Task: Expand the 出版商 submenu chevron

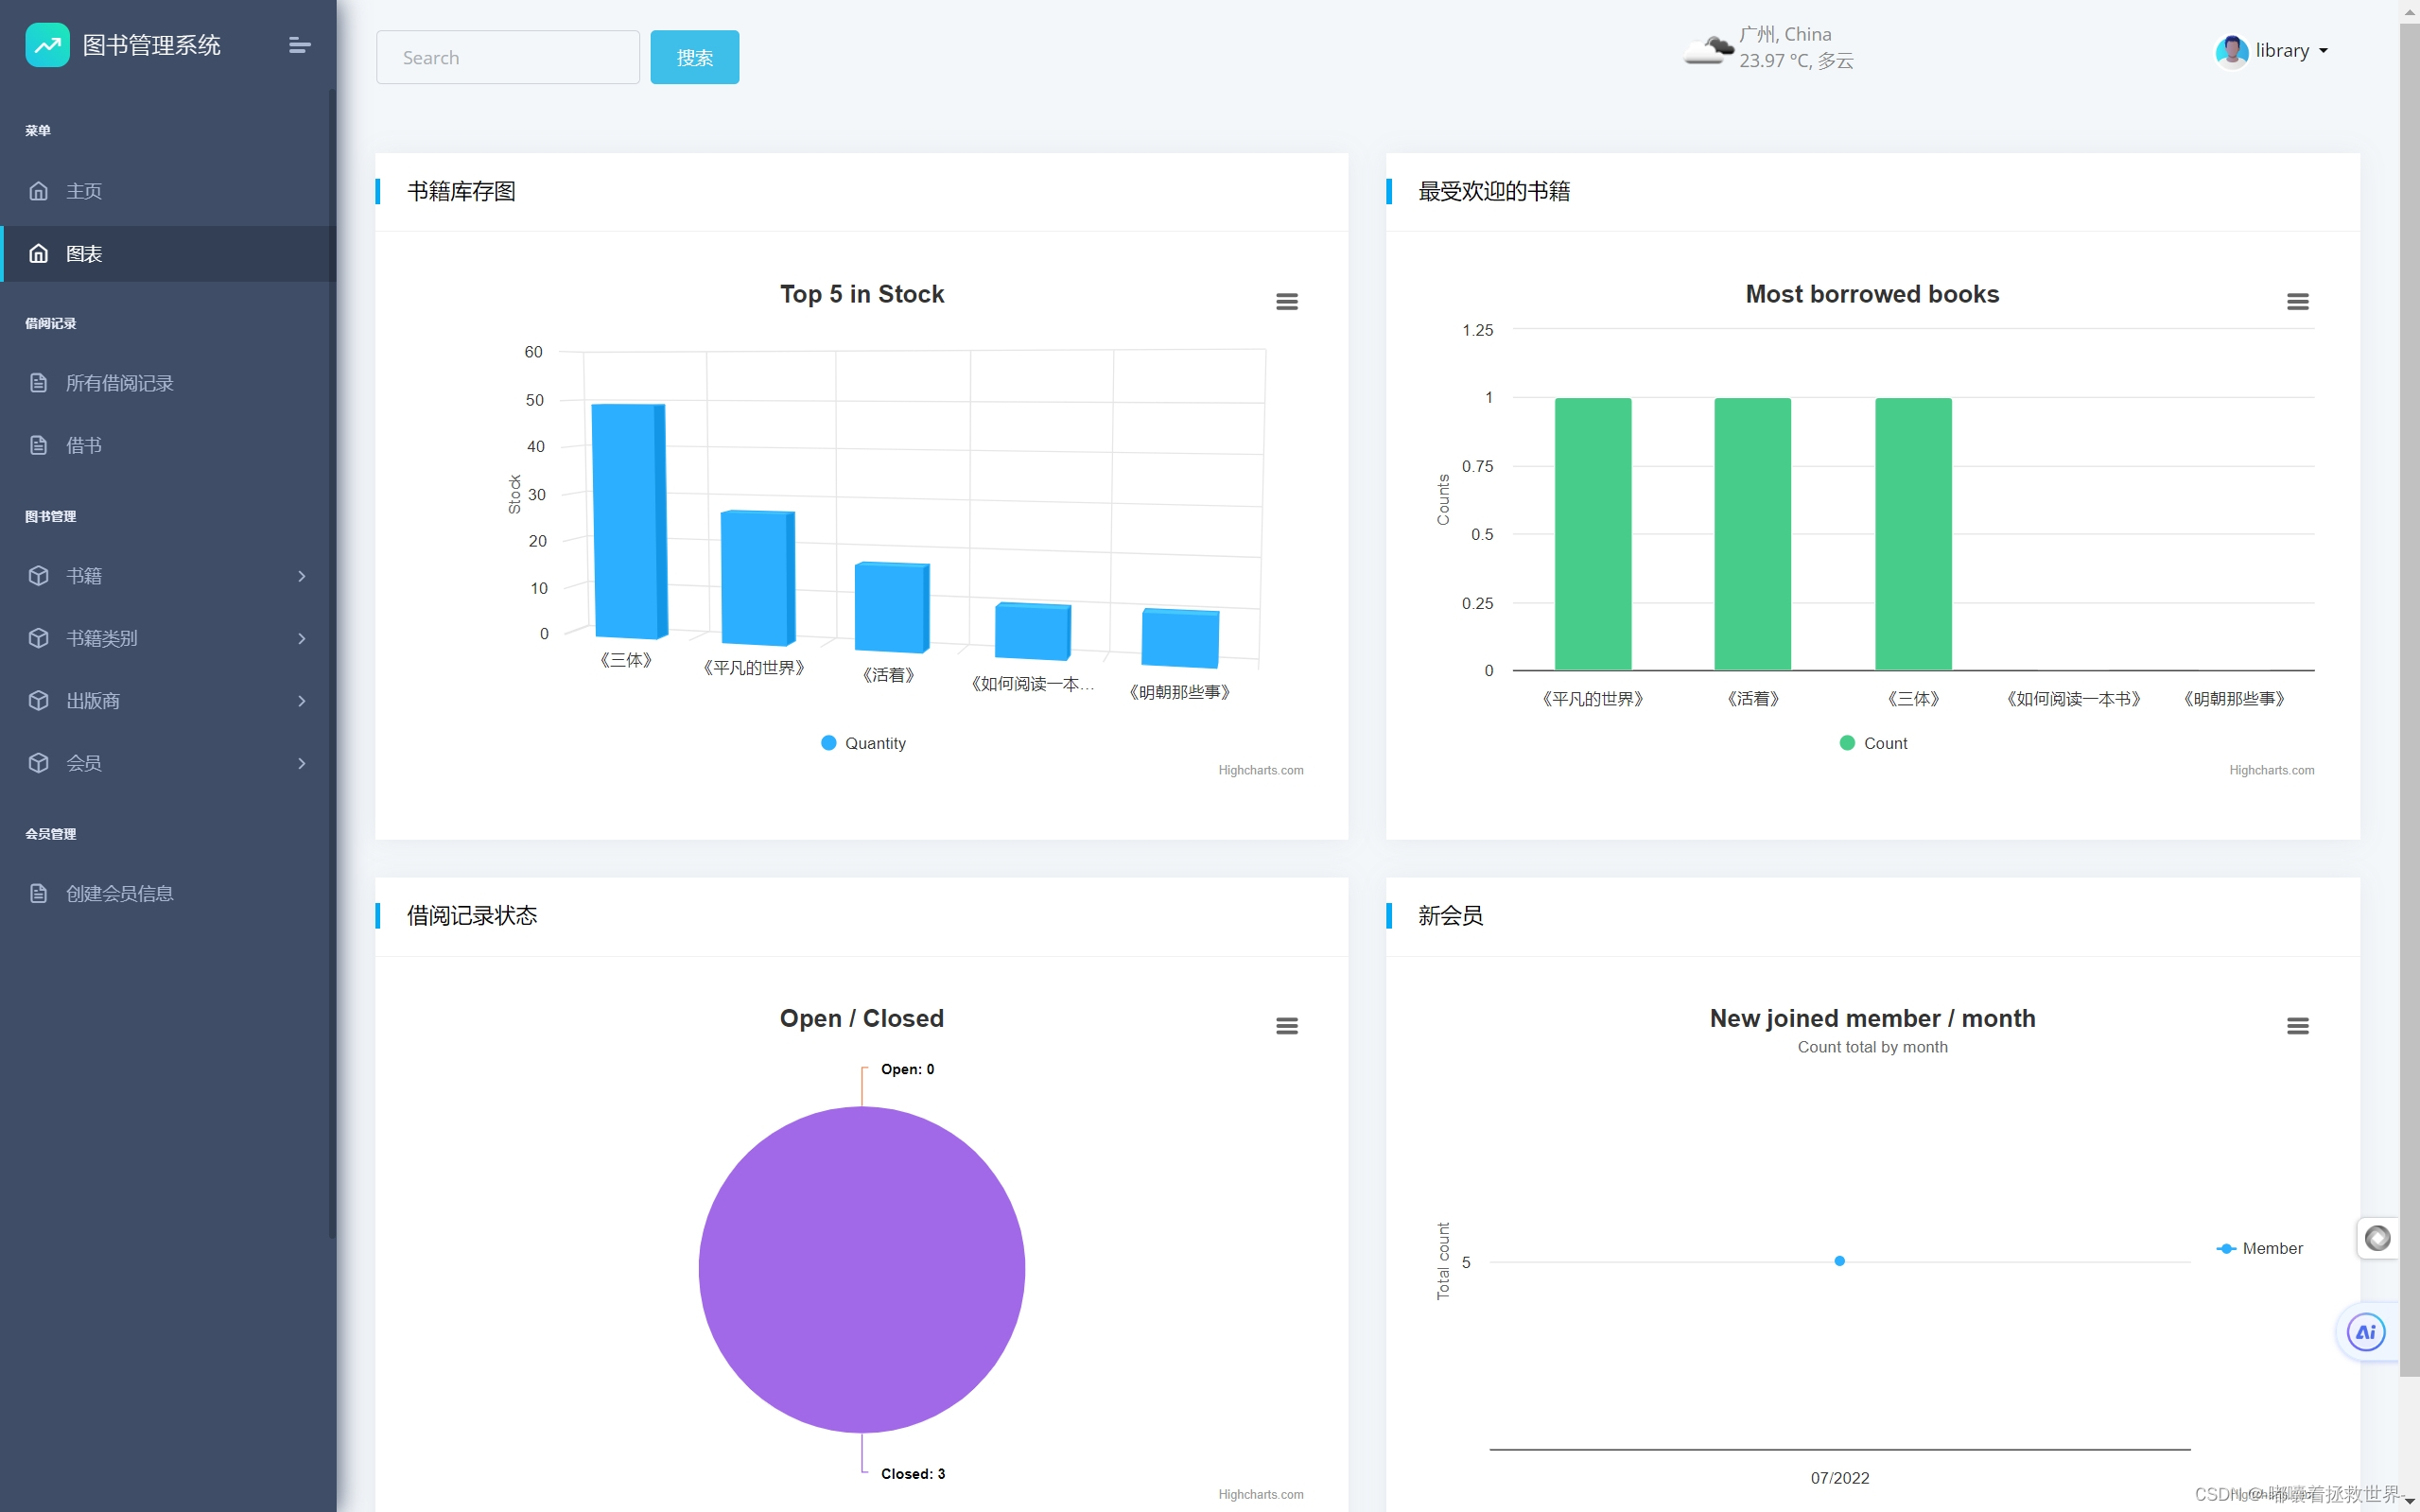Action: tap(302, 701)
